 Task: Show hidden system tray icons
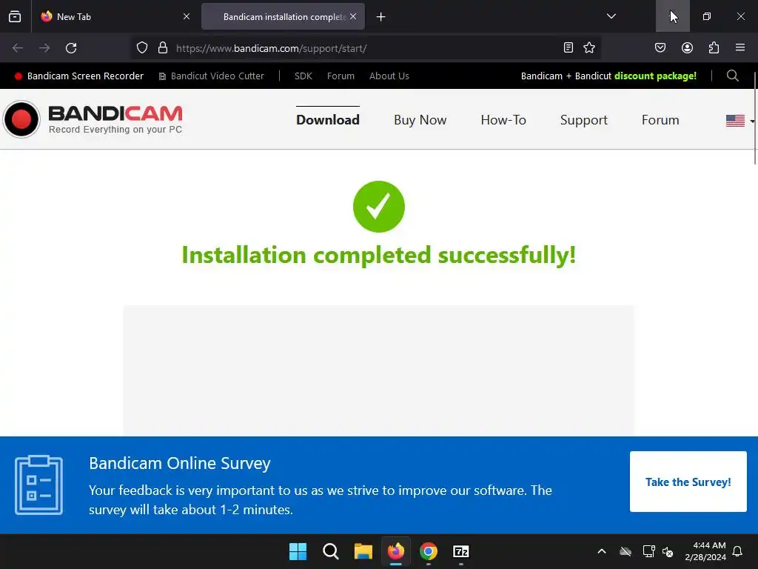tap(602, 551)
